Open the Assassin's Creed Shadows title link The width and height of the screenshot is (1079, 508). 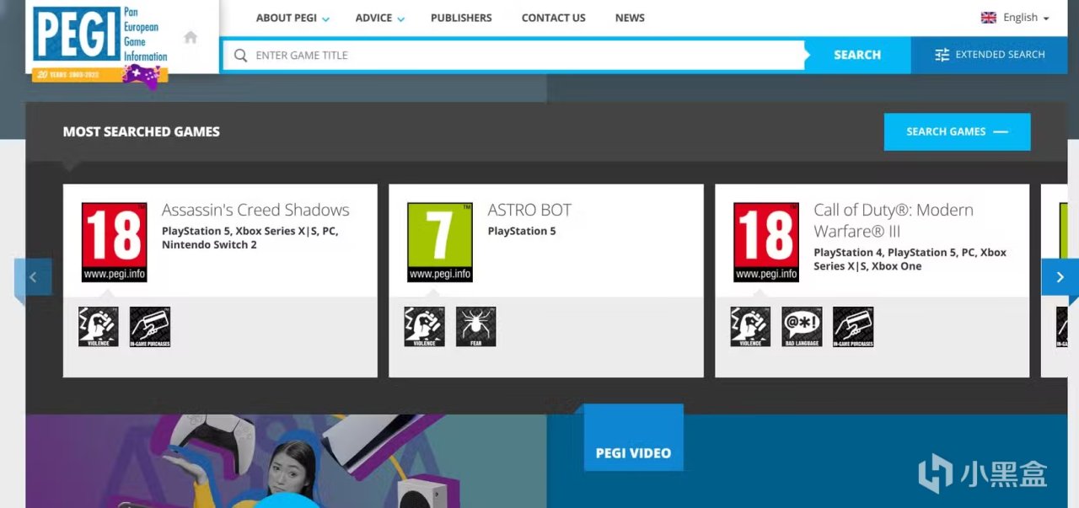pos(255,210)
